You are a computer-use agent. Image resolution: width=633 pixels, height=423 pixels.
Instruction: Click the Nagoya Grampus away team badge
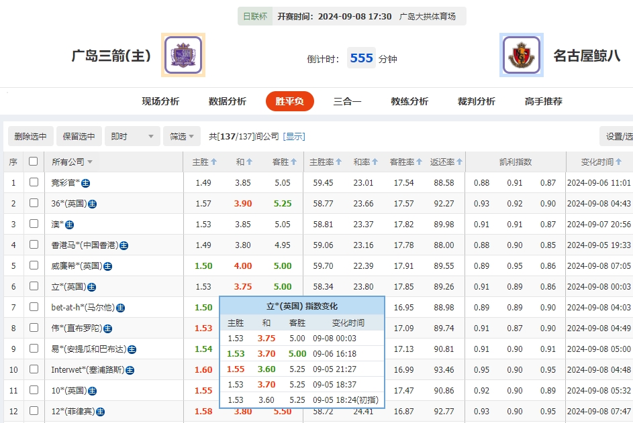pos(522,54)
